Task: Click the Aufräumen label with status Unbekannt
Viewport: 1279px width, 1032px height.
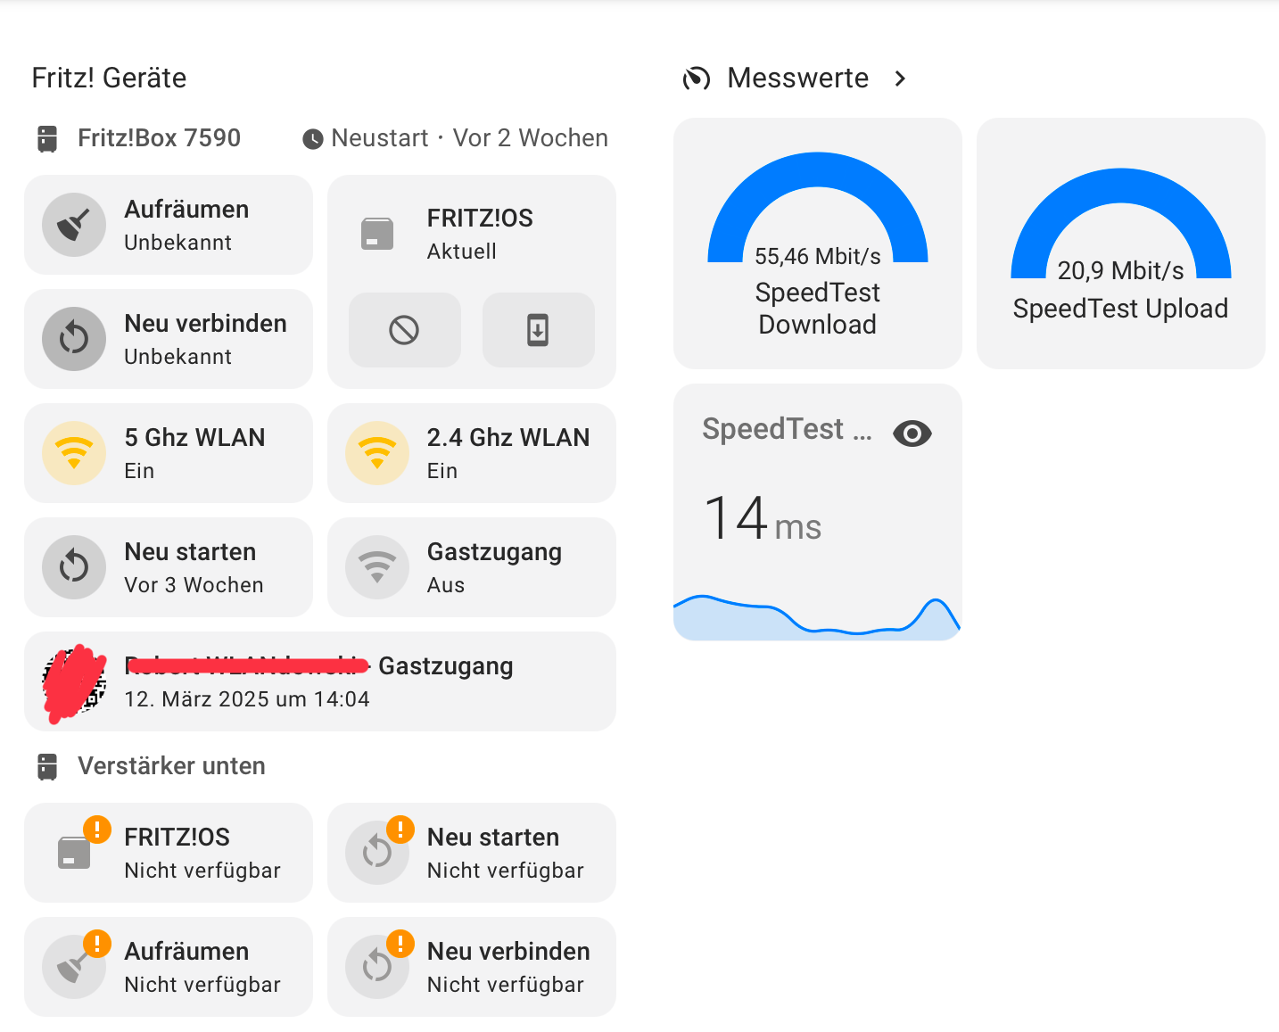Action: click(x=186, y=210)
